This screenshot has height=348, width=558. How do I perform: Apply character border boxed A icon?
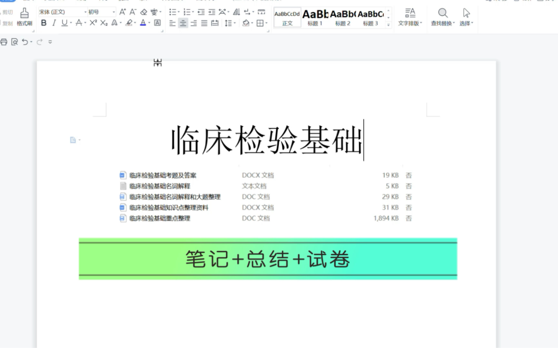click(x=158, y=23)
